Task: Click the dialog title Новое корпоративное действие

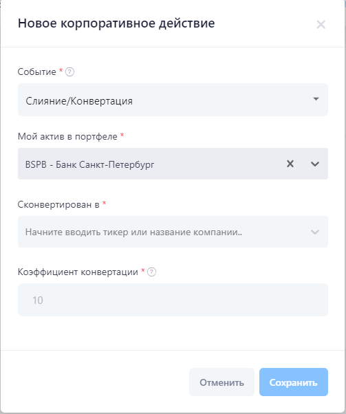Action: click(116, 23)
